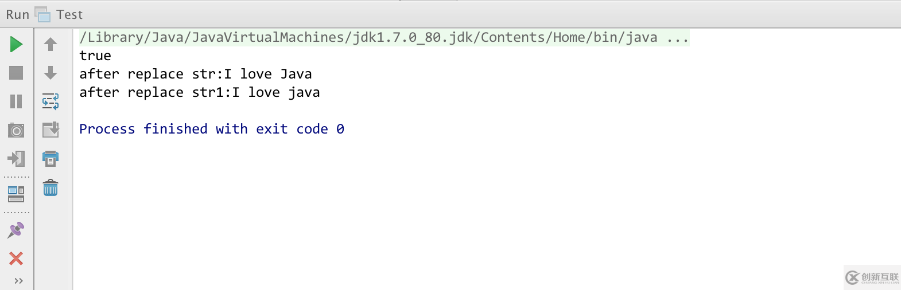Stop the process with the square icon
The height and width of the screenshot is (290, 901).
click(x=16, y=73)
